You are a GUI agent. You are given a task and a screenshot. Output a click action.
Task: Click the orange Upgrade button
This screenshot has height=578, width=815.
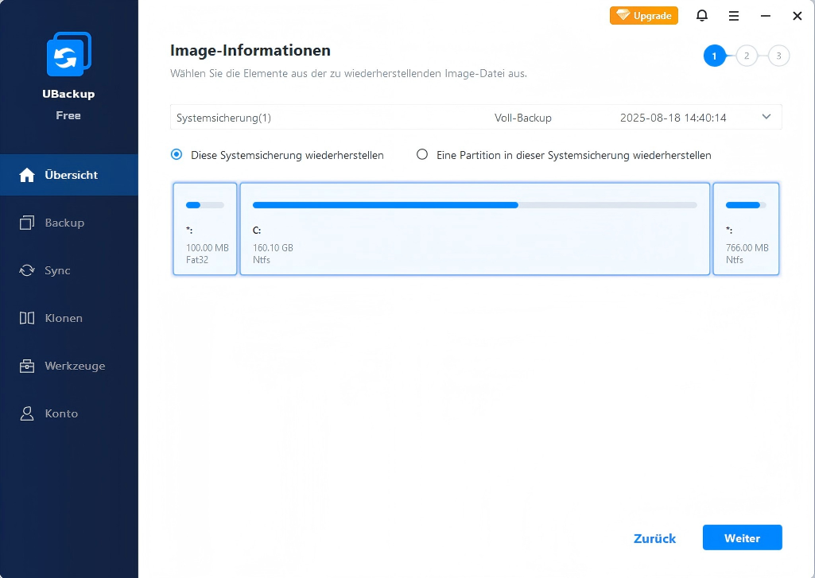[x=643, y=15]
